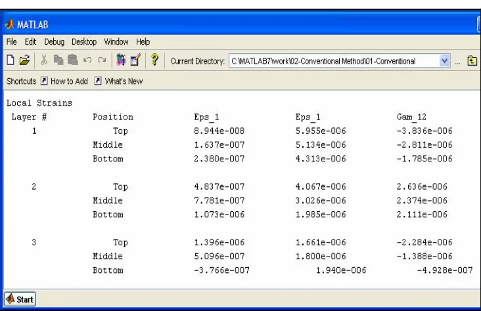Screen dimensions: 481x311
Task: Click value 5.134e-006 in output
Action: pos(321,145)
